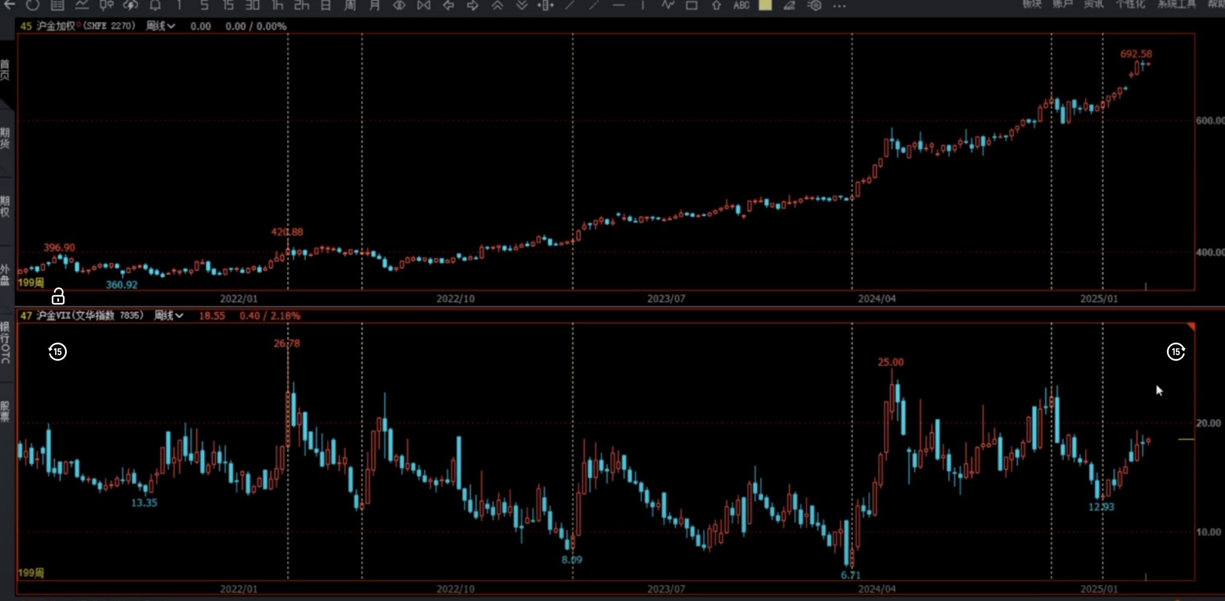The height and width of the screenshot is (601, 1225).
Task: Switch to 15-minute period
Action: click(228, 5)
